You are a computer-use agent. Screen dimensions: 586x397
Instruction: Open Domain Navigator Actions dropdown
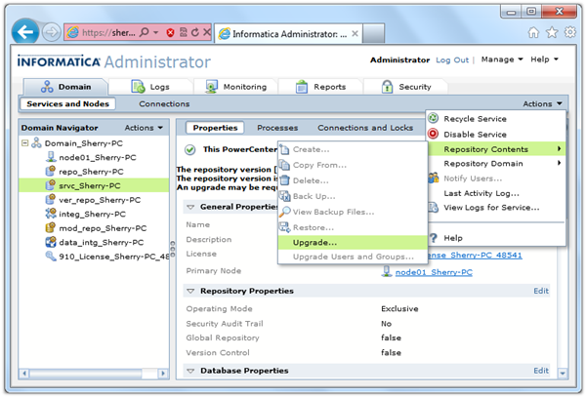pos(144,128)
